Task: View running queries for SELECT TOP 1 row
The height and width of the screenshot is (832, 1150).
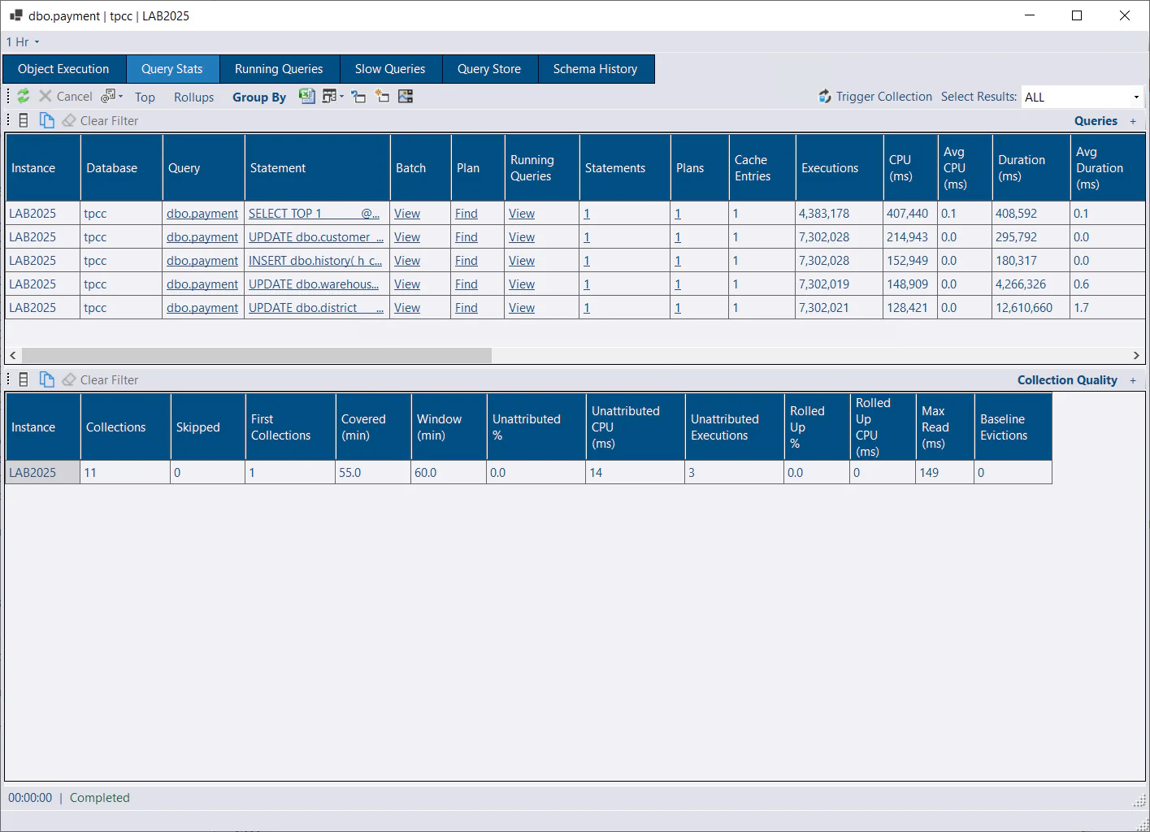Action: point(522,214)
